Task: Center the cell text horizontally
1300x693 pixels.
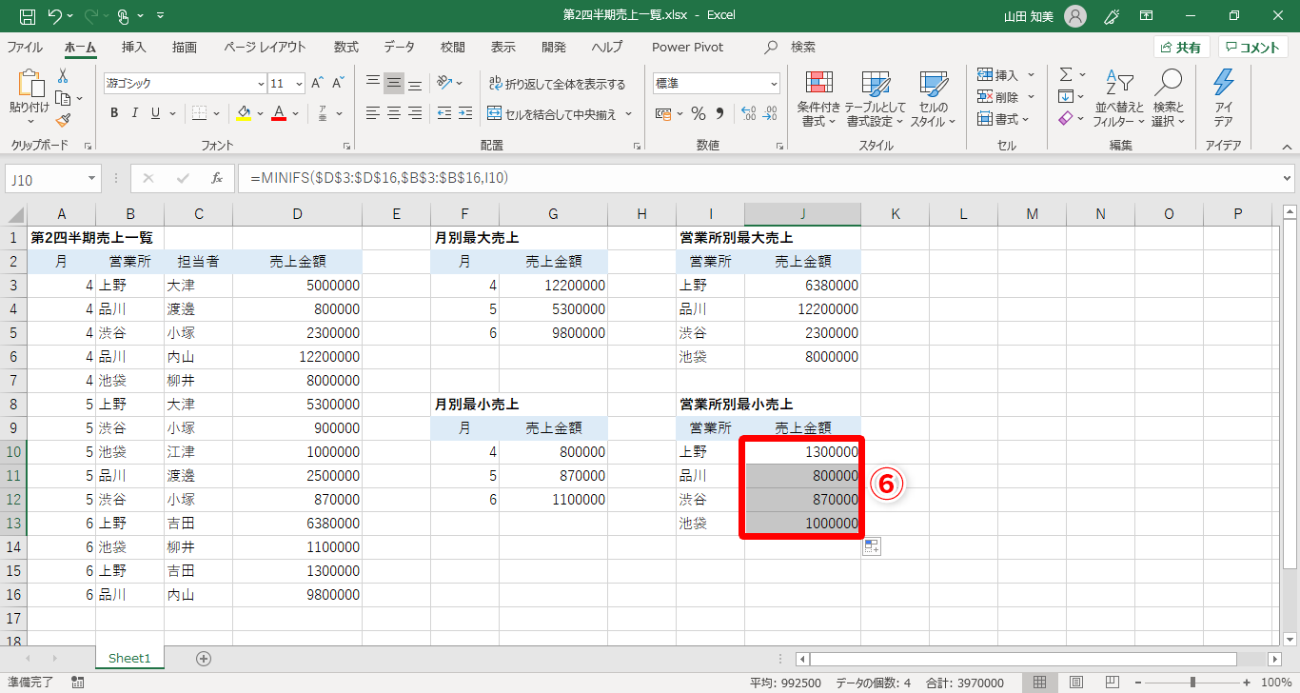Action: pyautogui.click(x=394, y=113)
